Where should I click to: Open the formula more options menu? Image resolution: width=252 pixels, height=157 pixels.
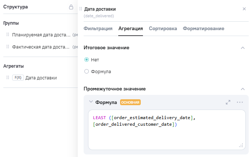[240, 102]
